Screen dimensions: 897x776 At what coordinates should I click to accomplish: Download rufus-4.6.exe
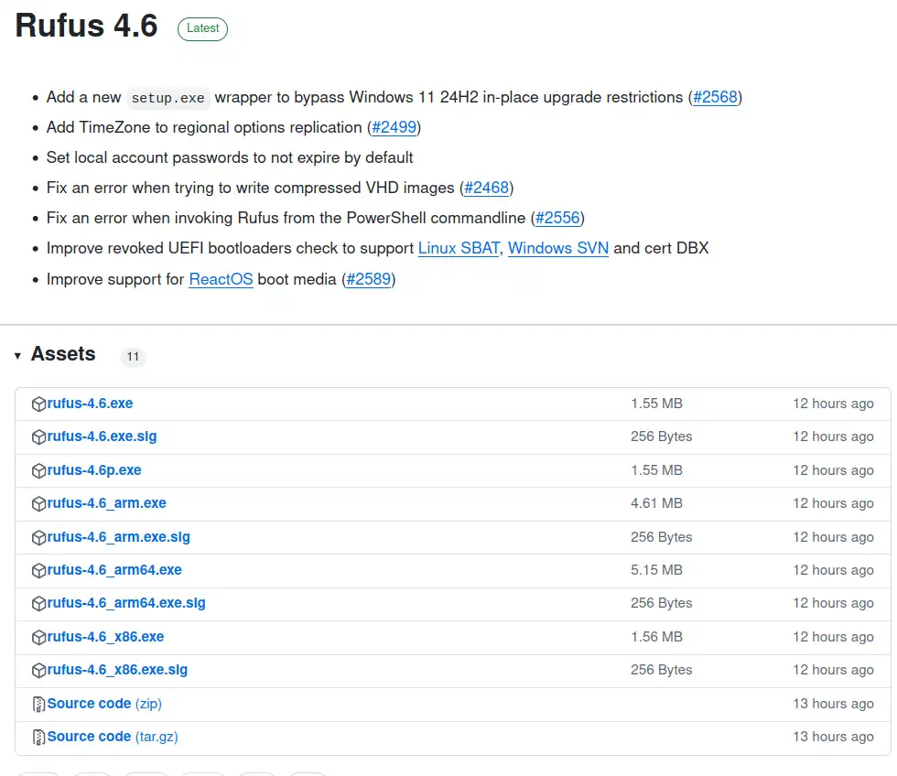(x=90, y=404)
